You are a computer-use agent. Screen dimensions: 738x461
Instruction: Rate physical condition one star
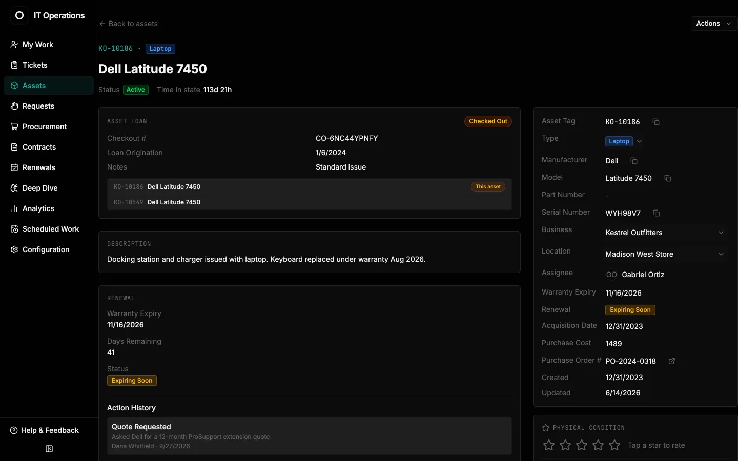tap(549, 445)
